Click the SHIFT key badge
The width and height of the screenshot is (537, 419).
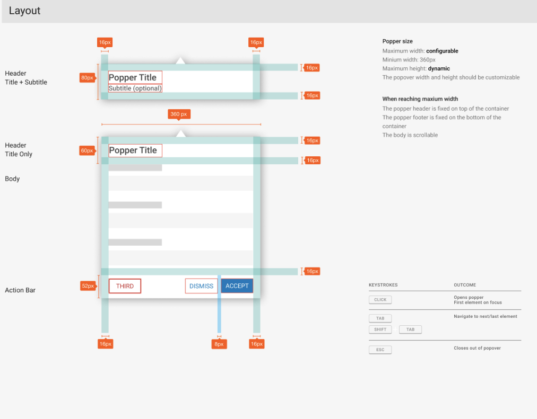tap(380, 329)
